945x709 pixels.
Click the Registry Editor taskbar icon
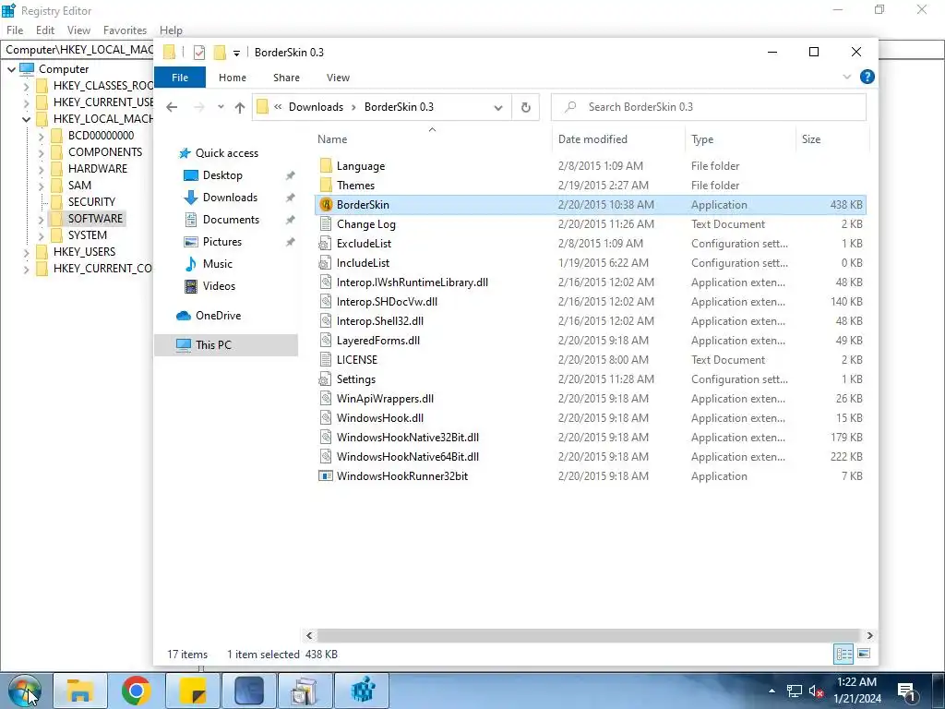pyautogui.click(x=362, y=691)
